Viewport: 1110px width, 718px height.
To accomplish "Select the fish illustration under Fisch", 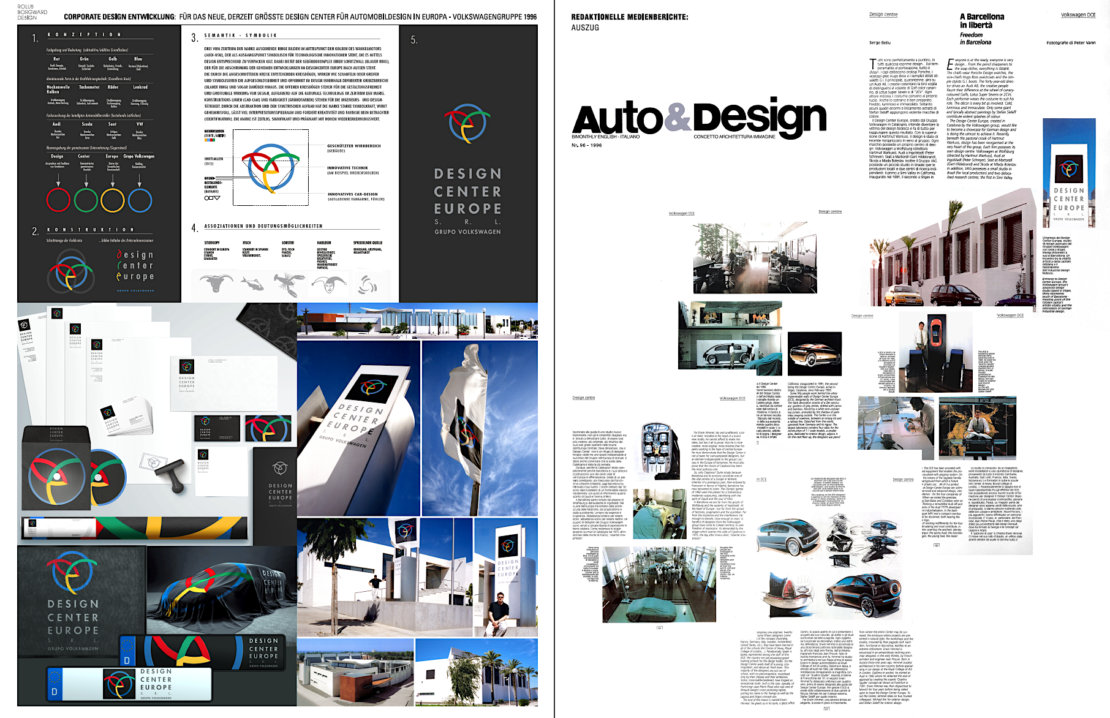I will 252,283.
